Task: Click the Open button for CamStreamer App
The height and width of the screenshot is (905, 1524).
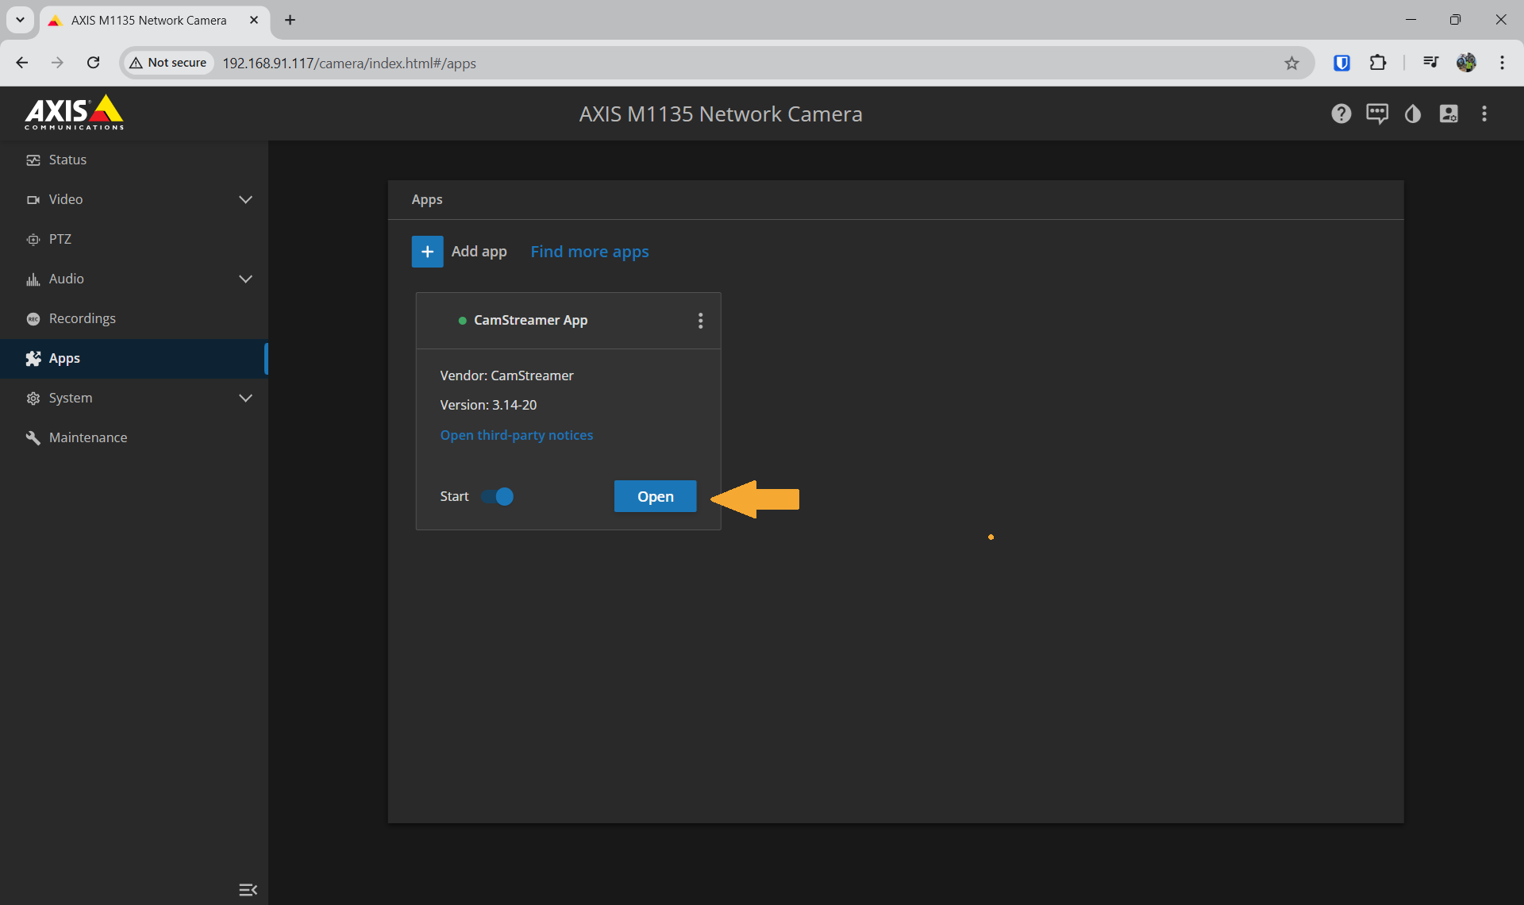Action: click(655, 496)
